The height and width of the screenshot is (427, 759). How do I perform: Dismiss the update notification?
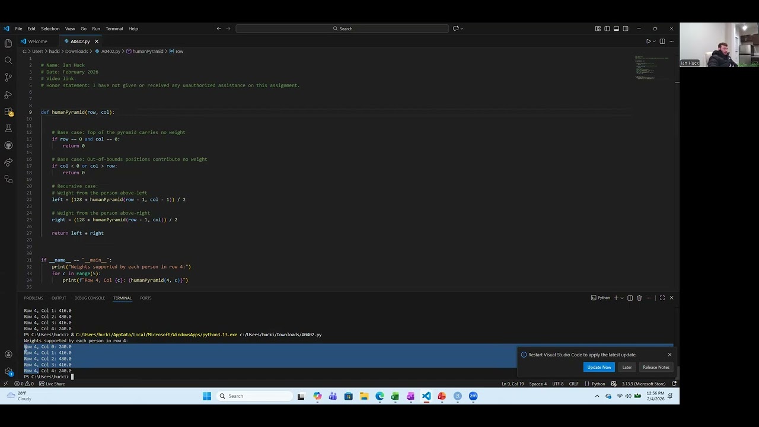click(669, 355)
